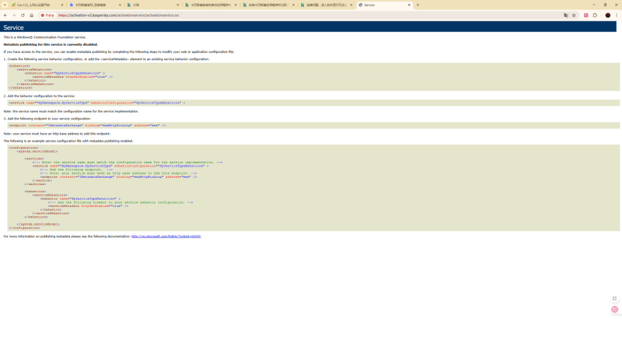Open the tab search dropdown arrow
This screenshot has height=340, width=622.
pyautogui.click(x=5, y=5)
